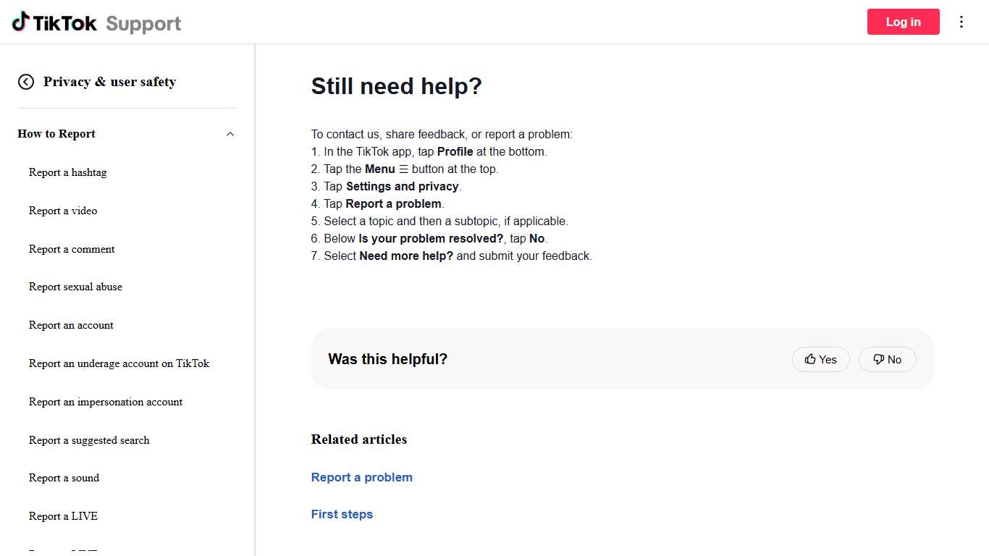989x556 pixels.
Task: Select Report an impersonation account
Action: (106, 402)
